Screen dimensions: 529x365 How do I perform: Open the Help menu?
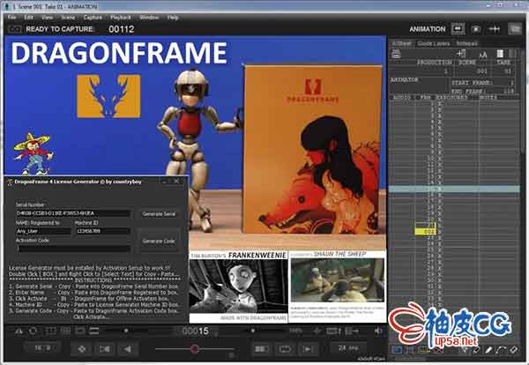click(173, 18)
